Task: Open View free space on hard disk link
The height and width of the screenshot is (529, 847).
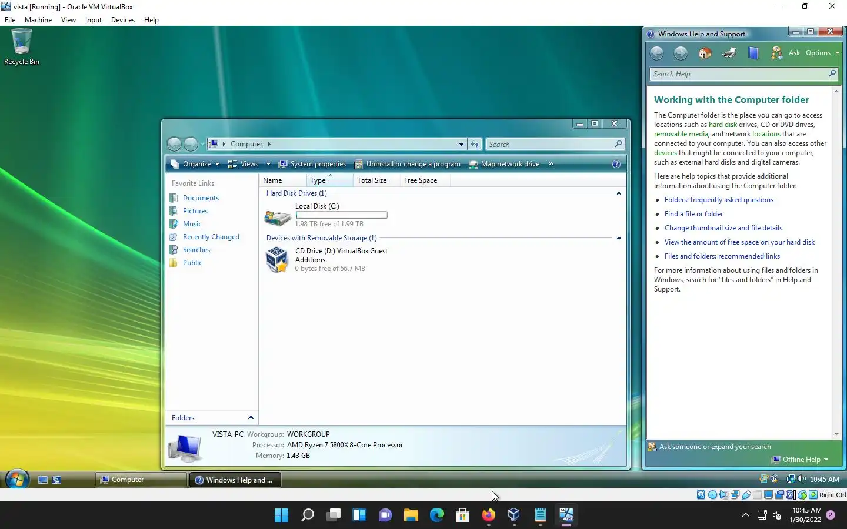Action: 739,242
